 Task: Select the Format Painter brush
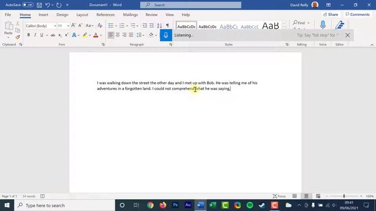18,37
